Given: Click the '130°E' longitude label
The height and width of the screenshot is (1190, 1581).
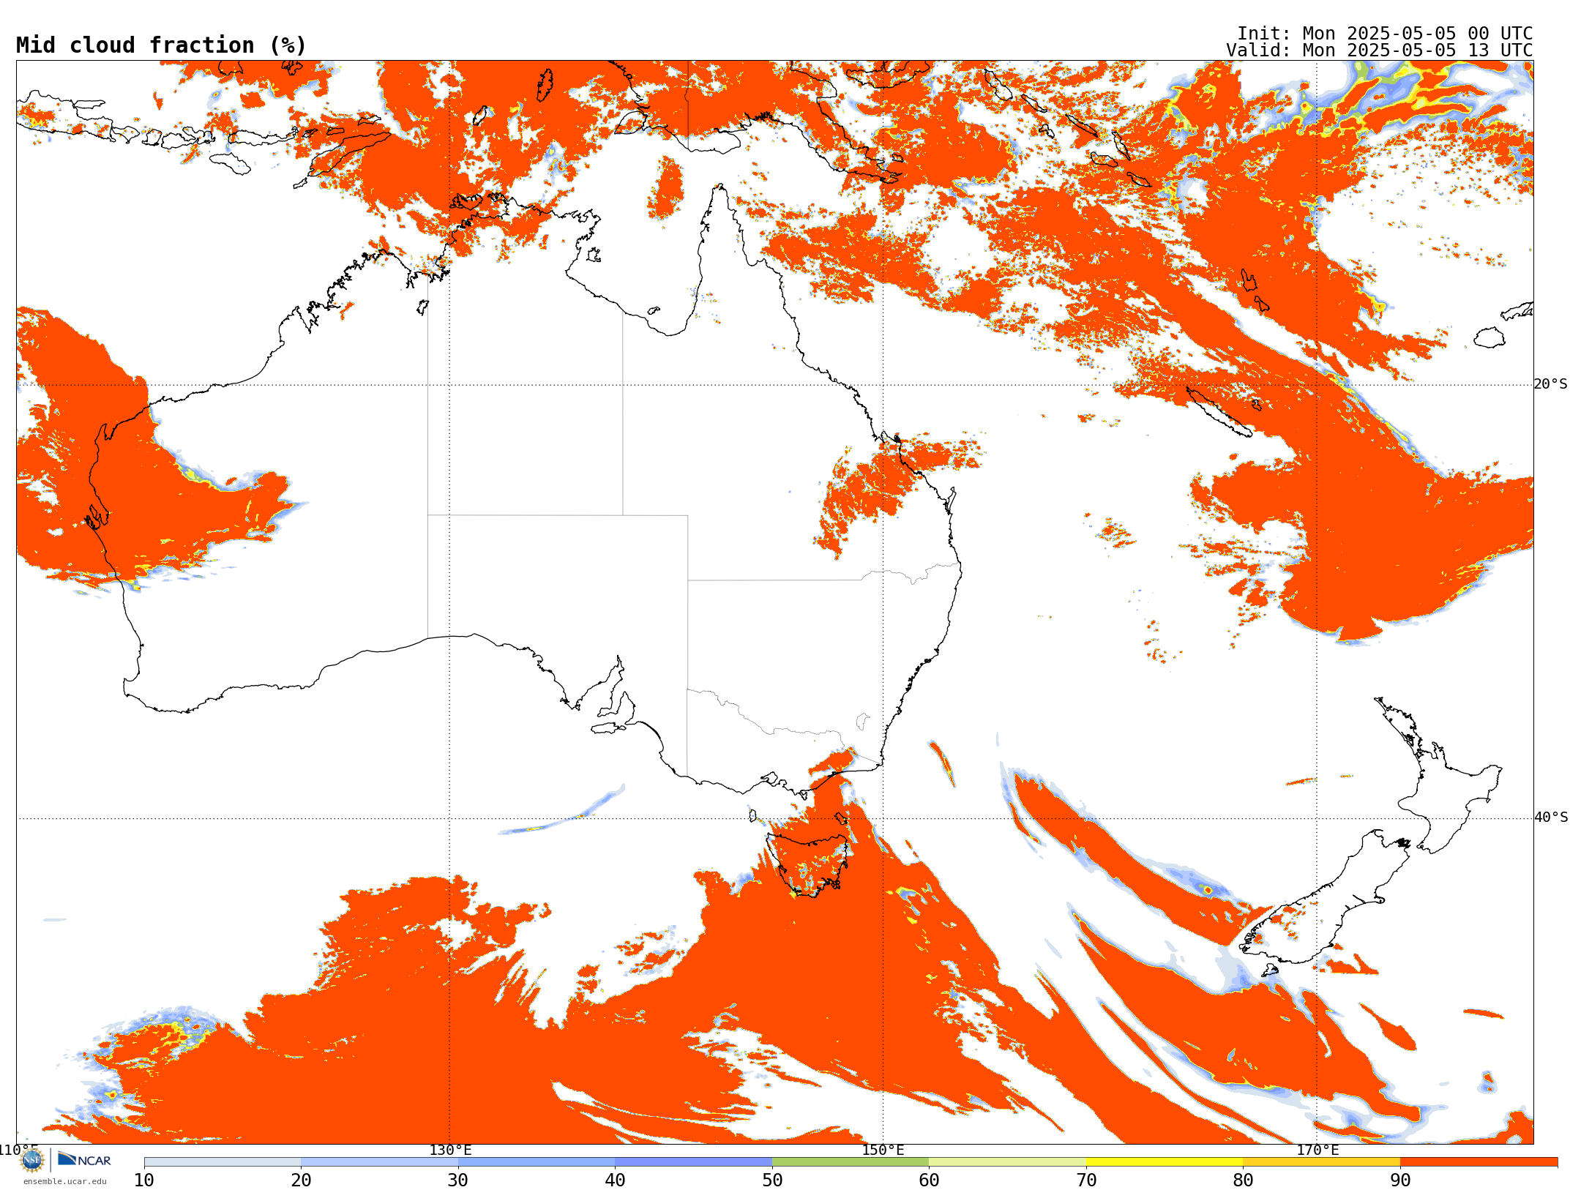Looking at the screenshot, I should pyautogui.click(x=450, y=1150).
